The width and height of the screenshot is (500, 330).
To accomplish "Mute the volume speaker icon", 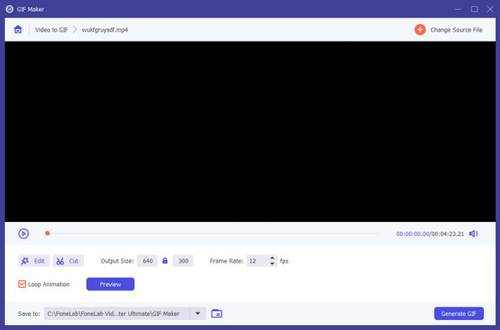I will coord(473,234).
